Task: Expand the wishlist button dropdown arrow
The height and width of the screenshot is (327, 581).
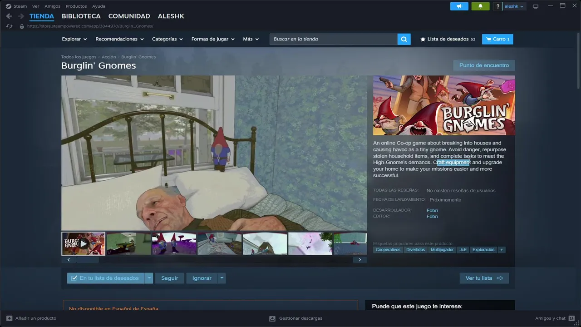Action: (x=149, y=278)
